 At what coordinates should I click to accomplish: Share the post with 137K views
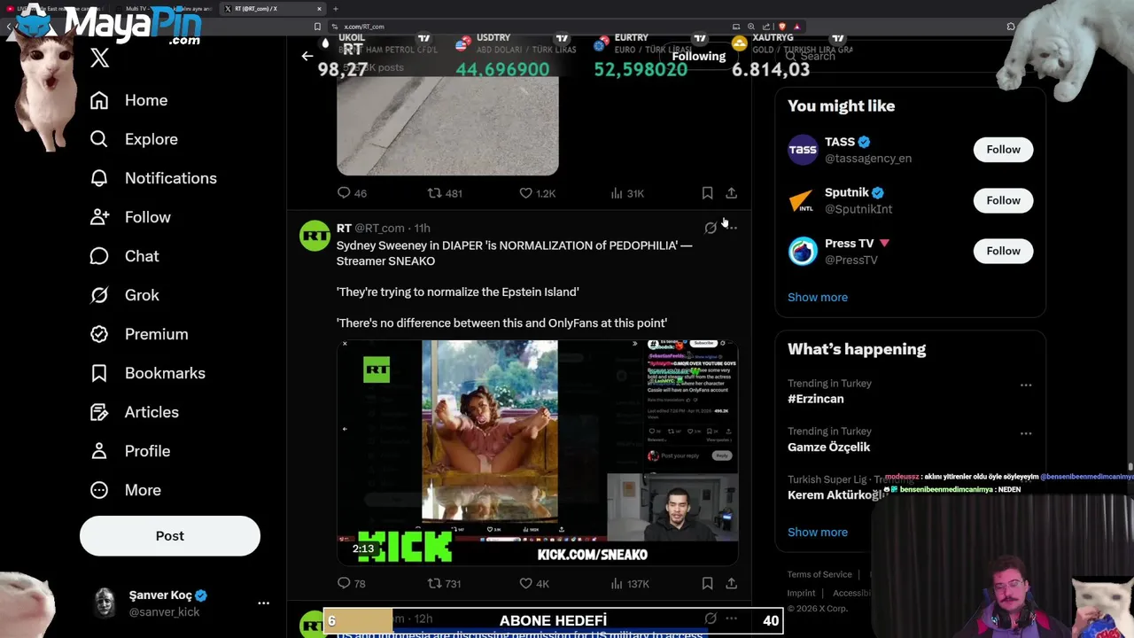(x=731, y=583)
